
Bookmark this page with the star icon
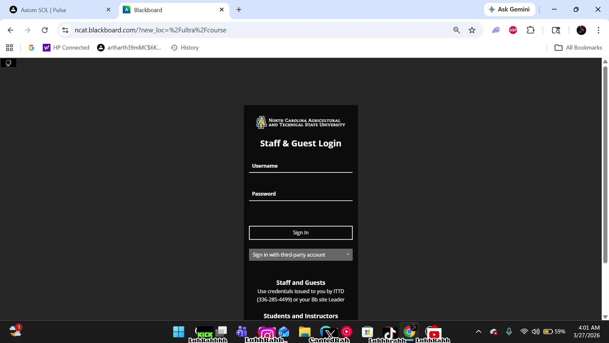coord(472,30)
